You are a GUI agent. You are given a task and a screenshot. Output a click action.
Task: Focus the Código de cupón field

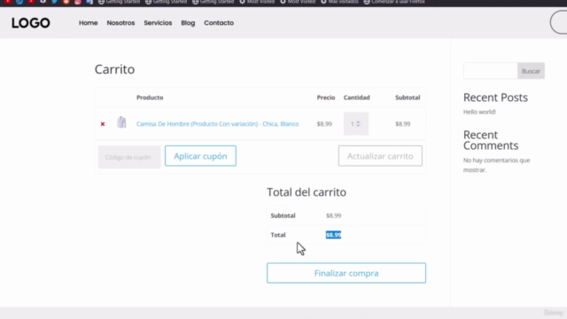[x=129, y=157]
